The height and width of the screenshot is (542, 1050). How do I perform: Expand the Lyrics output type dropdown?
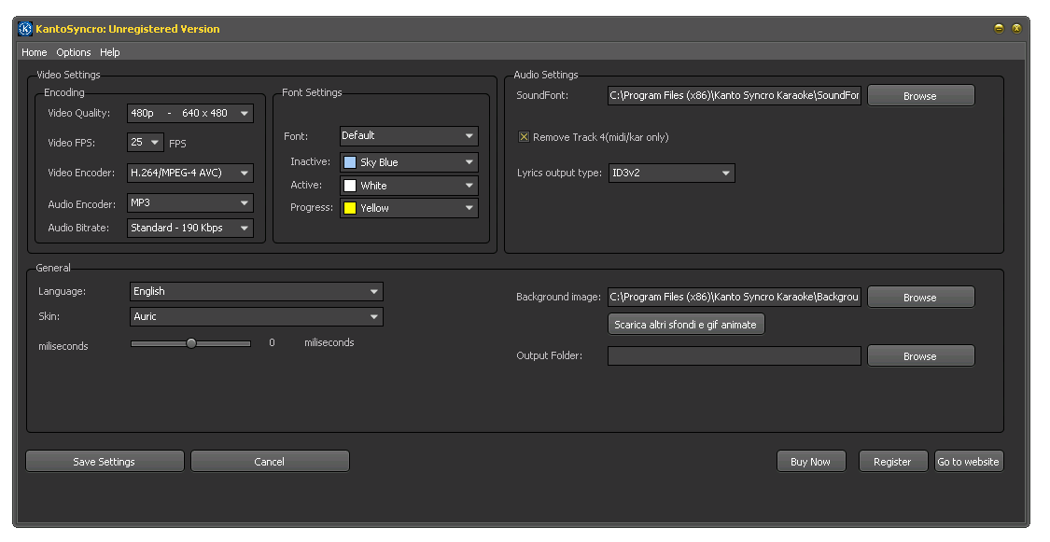click(x=672, y=174)
